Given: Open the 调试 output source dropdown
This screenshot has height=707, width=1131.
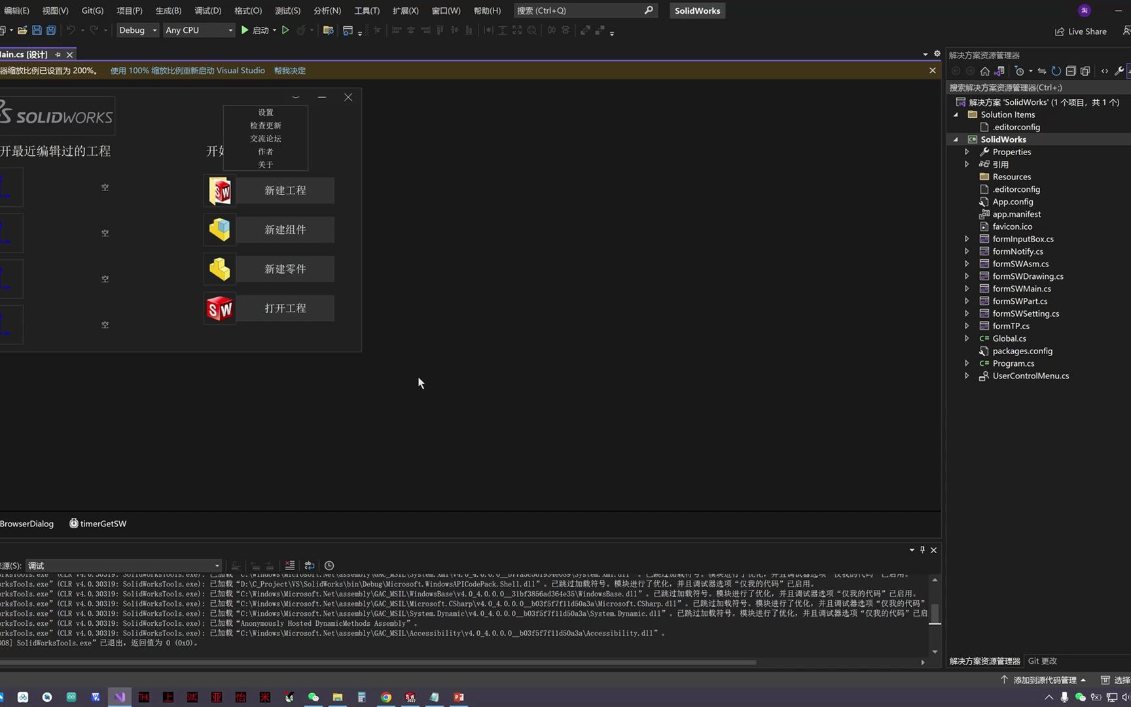Looking at the screenshot, I should (x=124, y=566).
